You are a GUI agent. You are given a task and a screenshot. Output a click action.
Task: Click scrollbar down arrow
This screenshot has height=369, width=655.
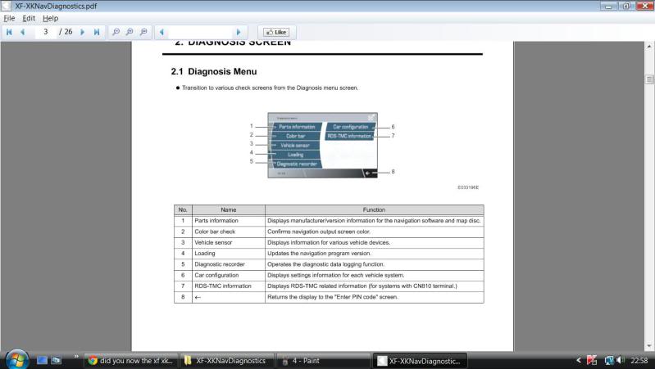point(649,346)
